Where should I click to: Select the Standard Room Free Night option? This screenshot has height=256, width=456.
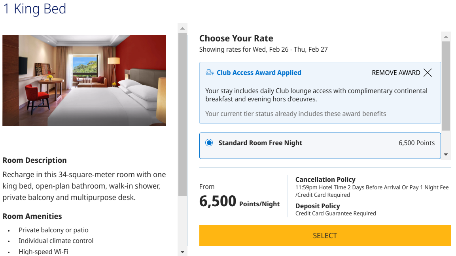260,143
